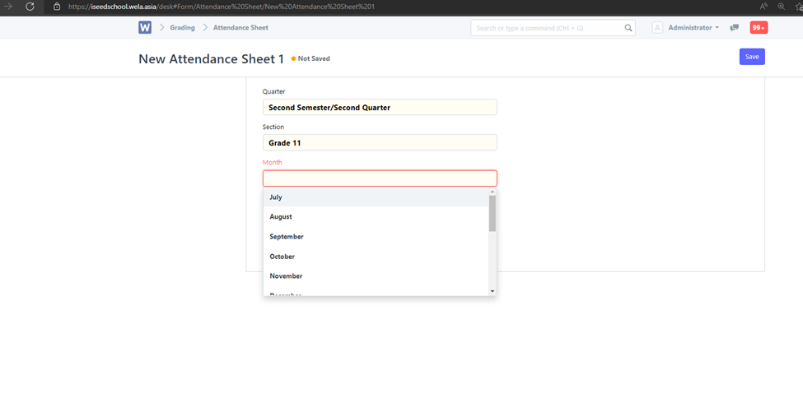
Task: Click the Wela W home logo
Action: click(145, 27)
